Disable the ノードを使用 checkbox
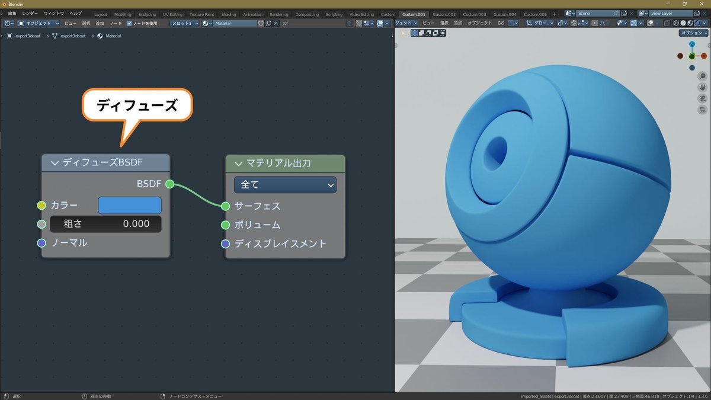 129,23
